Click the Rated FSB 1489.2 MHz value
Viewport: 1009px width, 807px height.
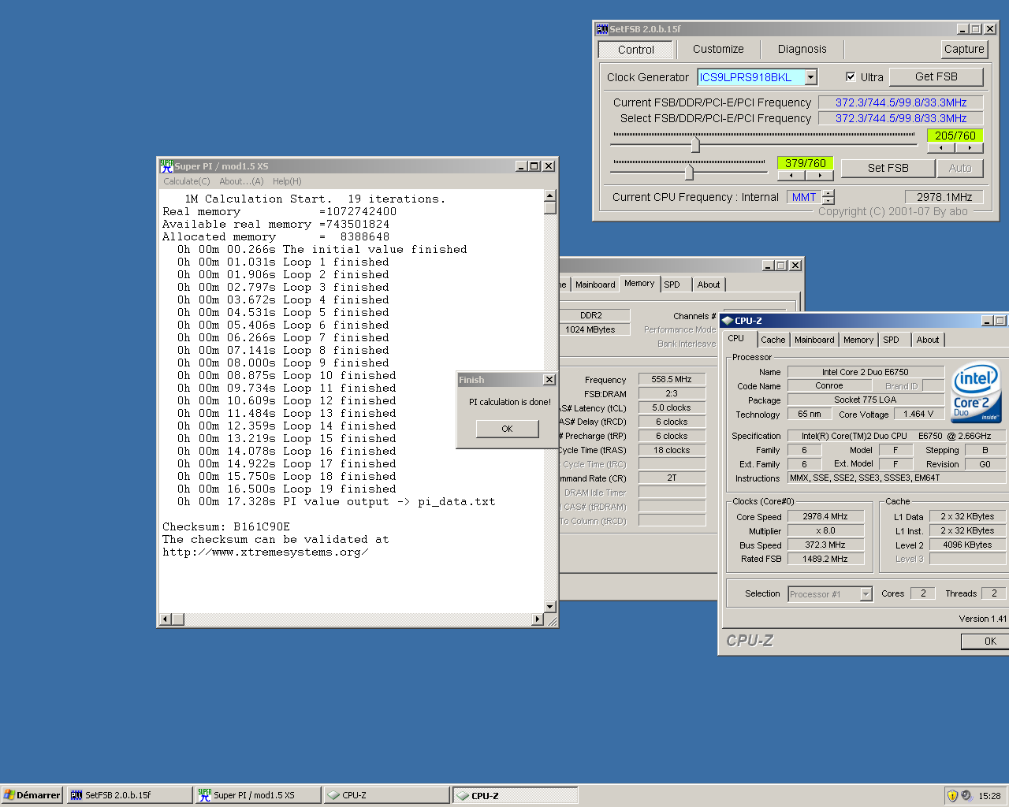tap(825, 559)
